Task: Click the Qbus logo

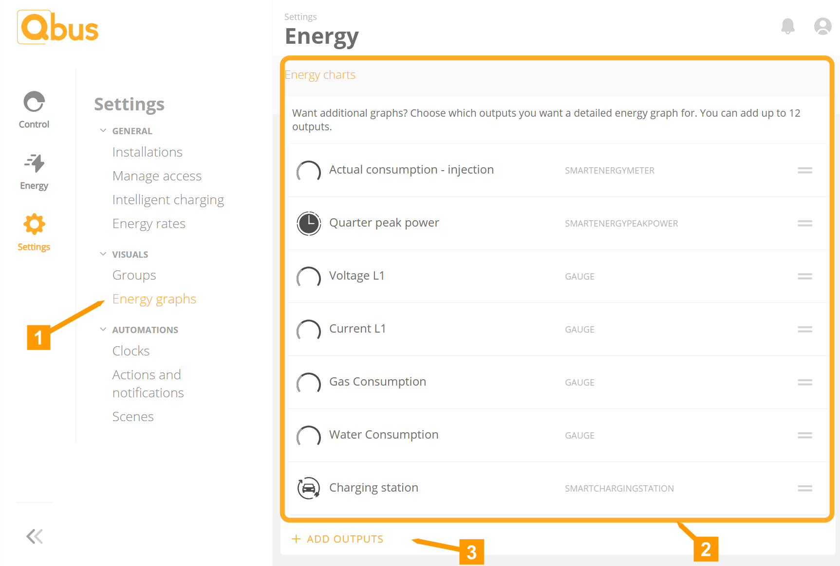Action: tap(57, 27)
